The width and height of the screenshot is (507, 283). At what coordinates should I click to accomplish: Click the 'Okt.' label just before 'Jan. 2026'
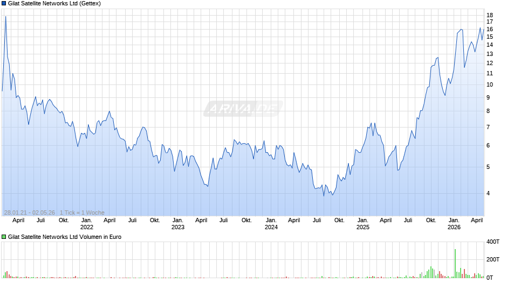[431, 221]
